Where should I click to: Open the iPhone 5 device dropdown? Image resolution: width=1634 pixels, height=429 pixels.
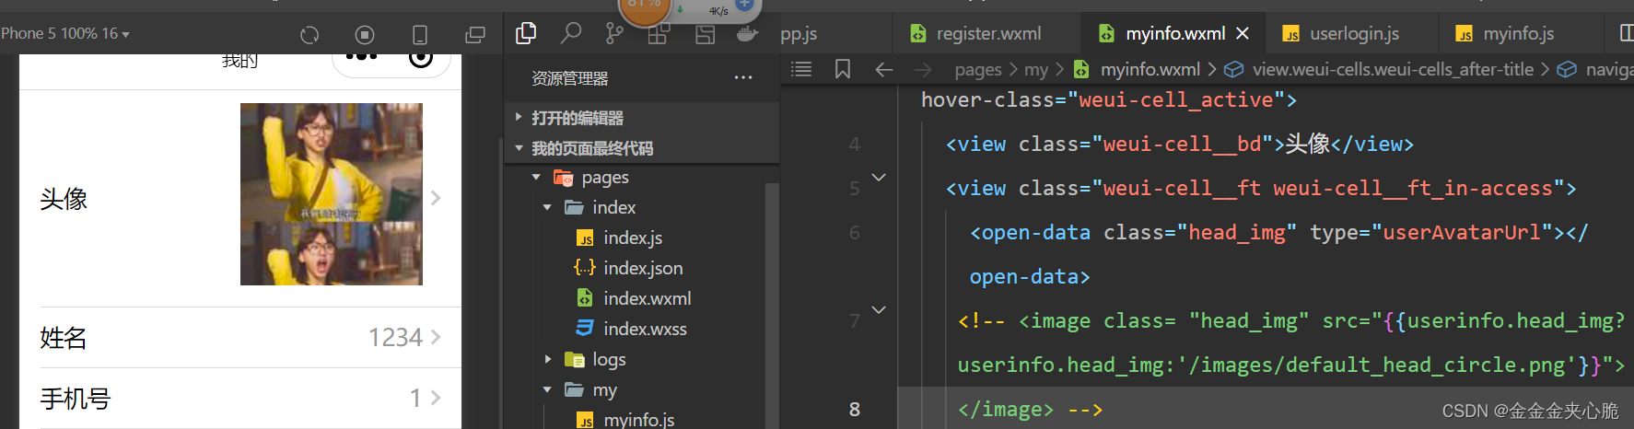[x=65, y=34]
